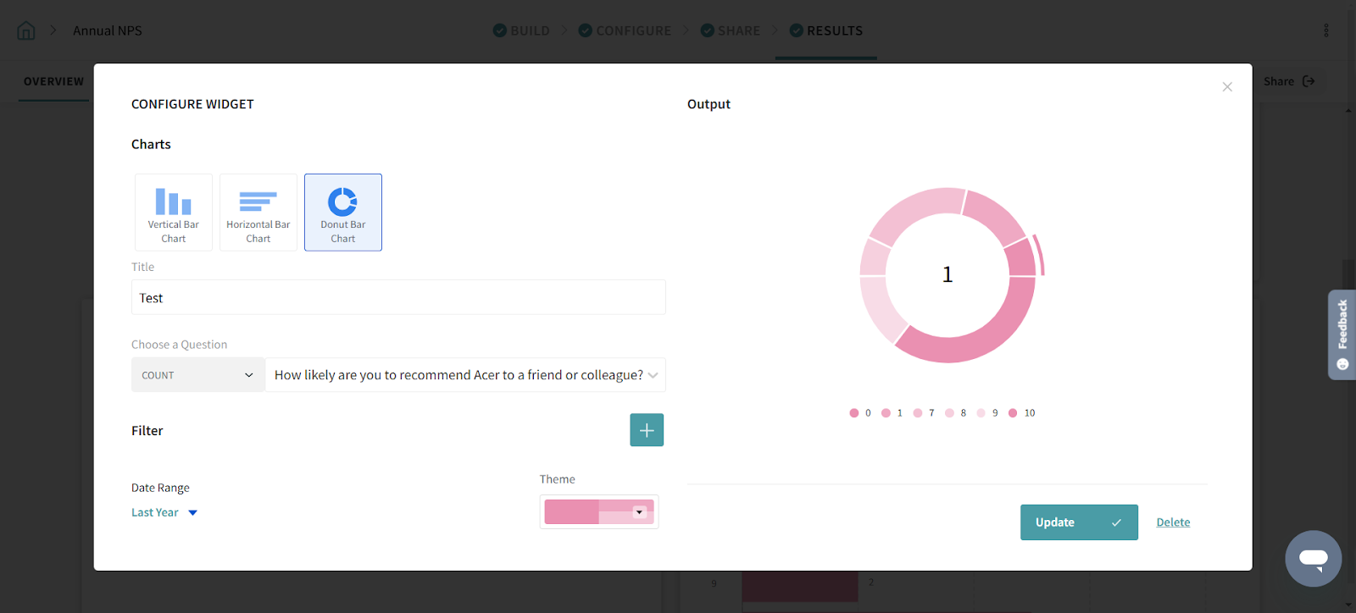The image size is (1356, 613).
Task: Toggle legend item 7 in chart
Action: pos(924,413)
